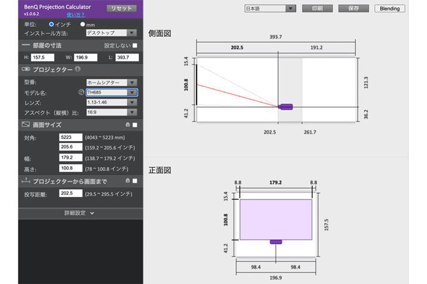Select the インチ unit radio button
The width and height of the screenshot is (427, 284).
tap(51, 24)
